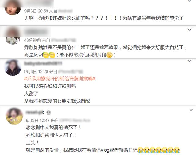Click baby avatar of first commenter

pos(13,10)
